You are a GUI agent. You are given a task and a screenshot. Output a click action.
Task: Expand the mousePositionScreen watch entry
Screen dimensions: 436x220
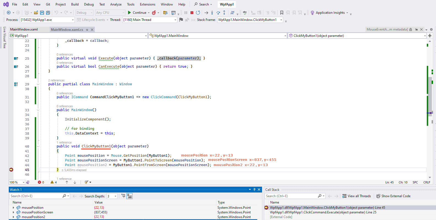13,212
